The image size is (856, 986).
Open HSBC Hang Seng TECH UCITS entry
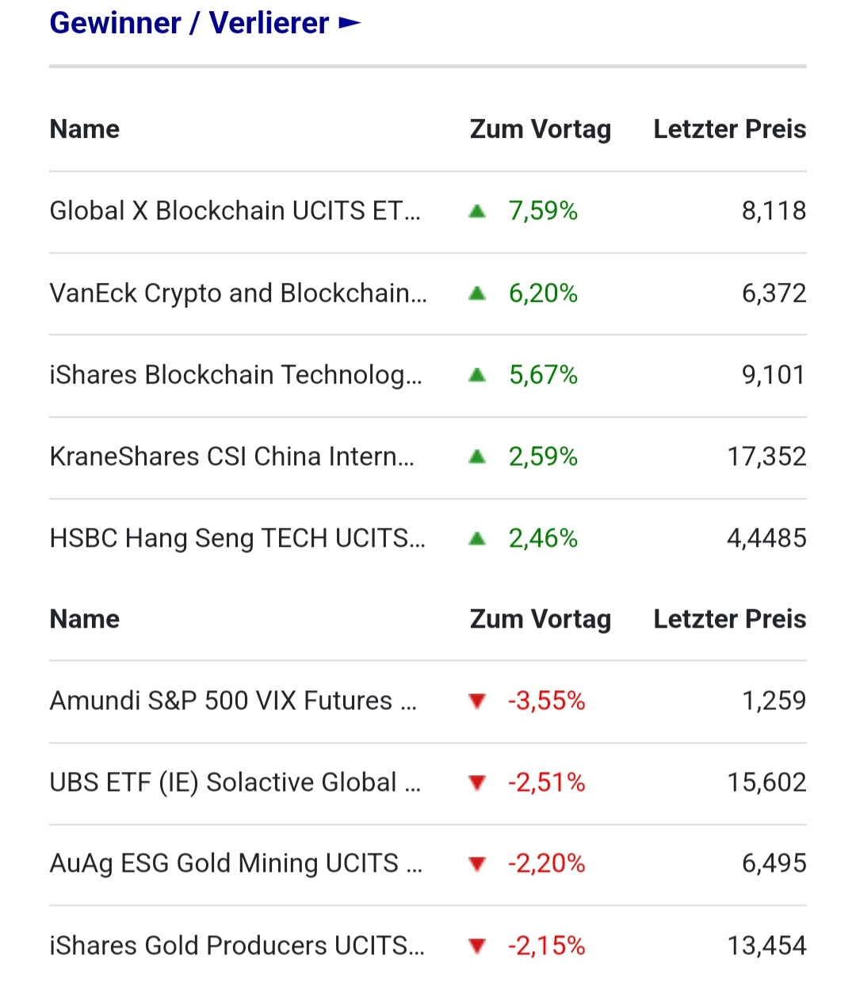pos(237,538)
